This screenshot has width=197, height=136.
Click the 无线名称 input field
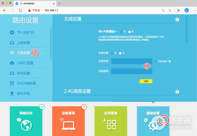pyautogui.click(x=131, y=61)
